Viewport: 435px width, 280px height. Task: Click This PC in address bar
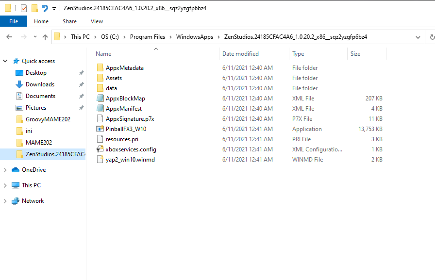(x=80, y=37)
